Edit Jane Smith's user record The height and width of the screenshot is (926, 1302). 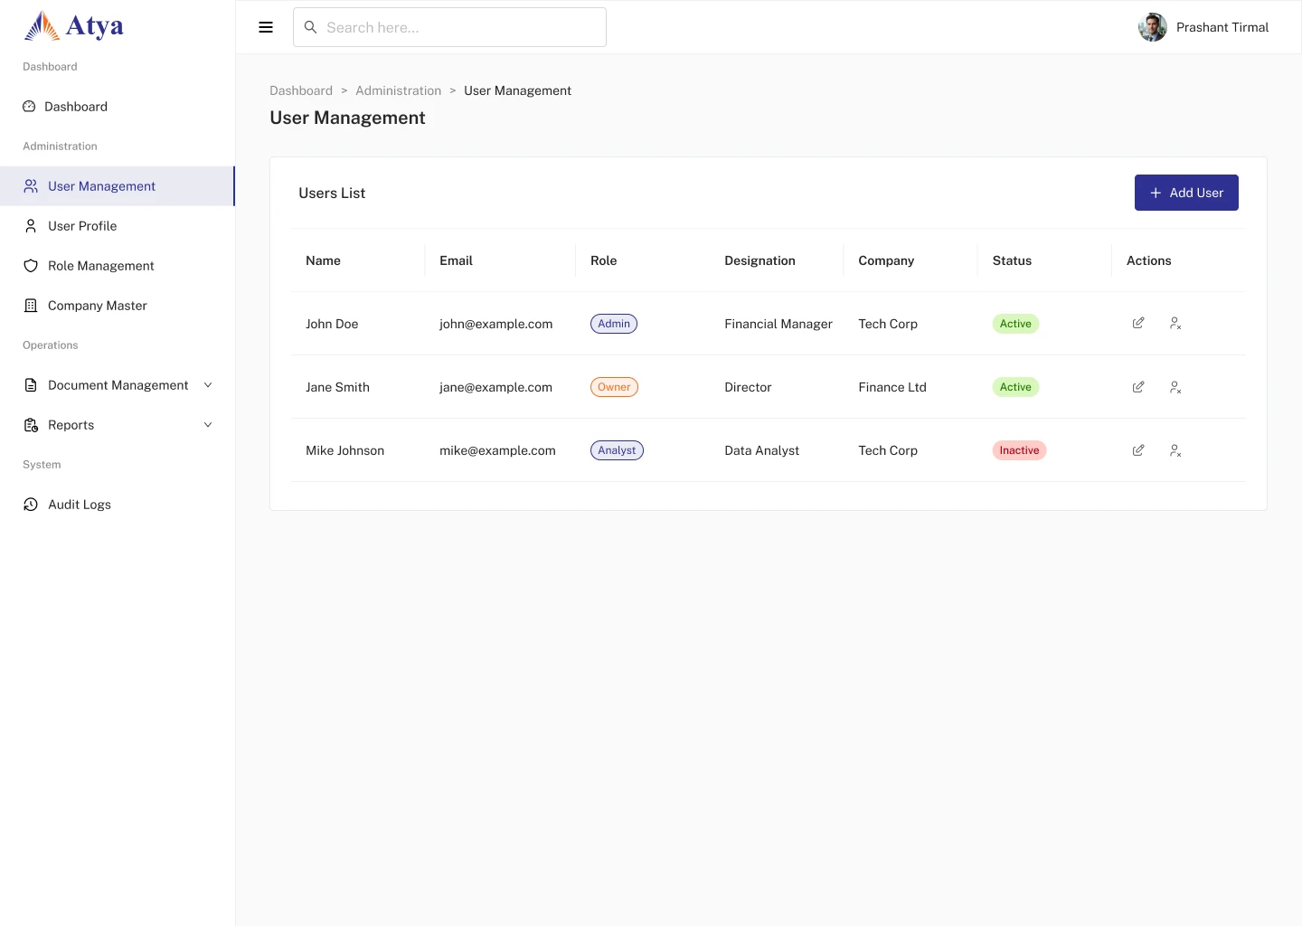(1138, 387)
